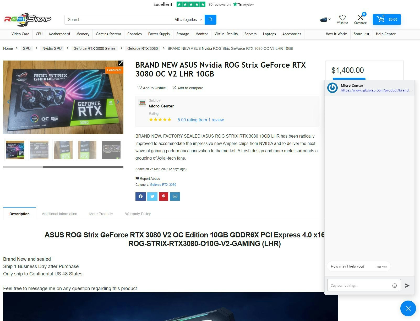Open Power Supply menu

pos(159,34)
